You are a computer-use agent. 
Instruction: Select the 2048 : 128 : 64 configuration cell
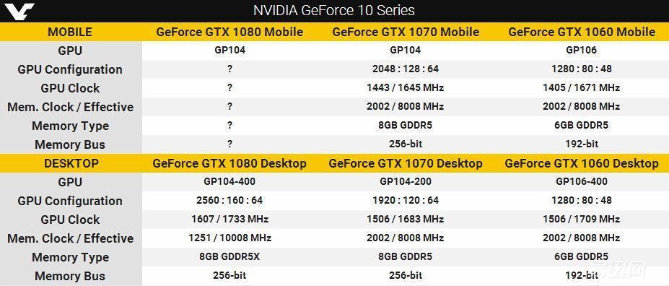point(406,69)
